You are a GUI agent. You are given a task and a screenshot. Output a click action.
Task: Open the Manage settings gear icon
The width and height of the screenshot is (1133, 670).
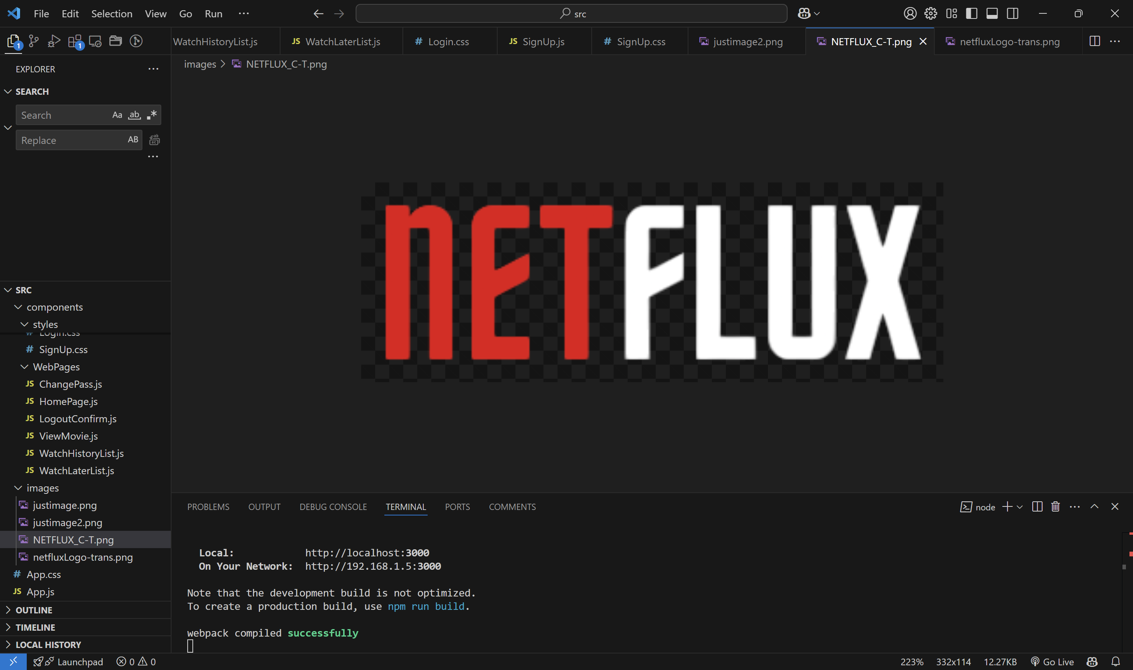click(x=930, y=13)
